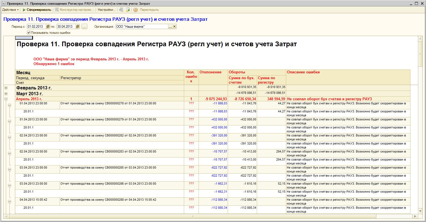
Task: Open the Настройки... toolbar item
Action: [x=106, y=10]
